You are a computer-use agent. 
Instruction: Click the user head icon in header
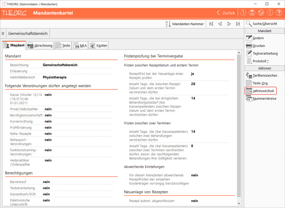252,13
